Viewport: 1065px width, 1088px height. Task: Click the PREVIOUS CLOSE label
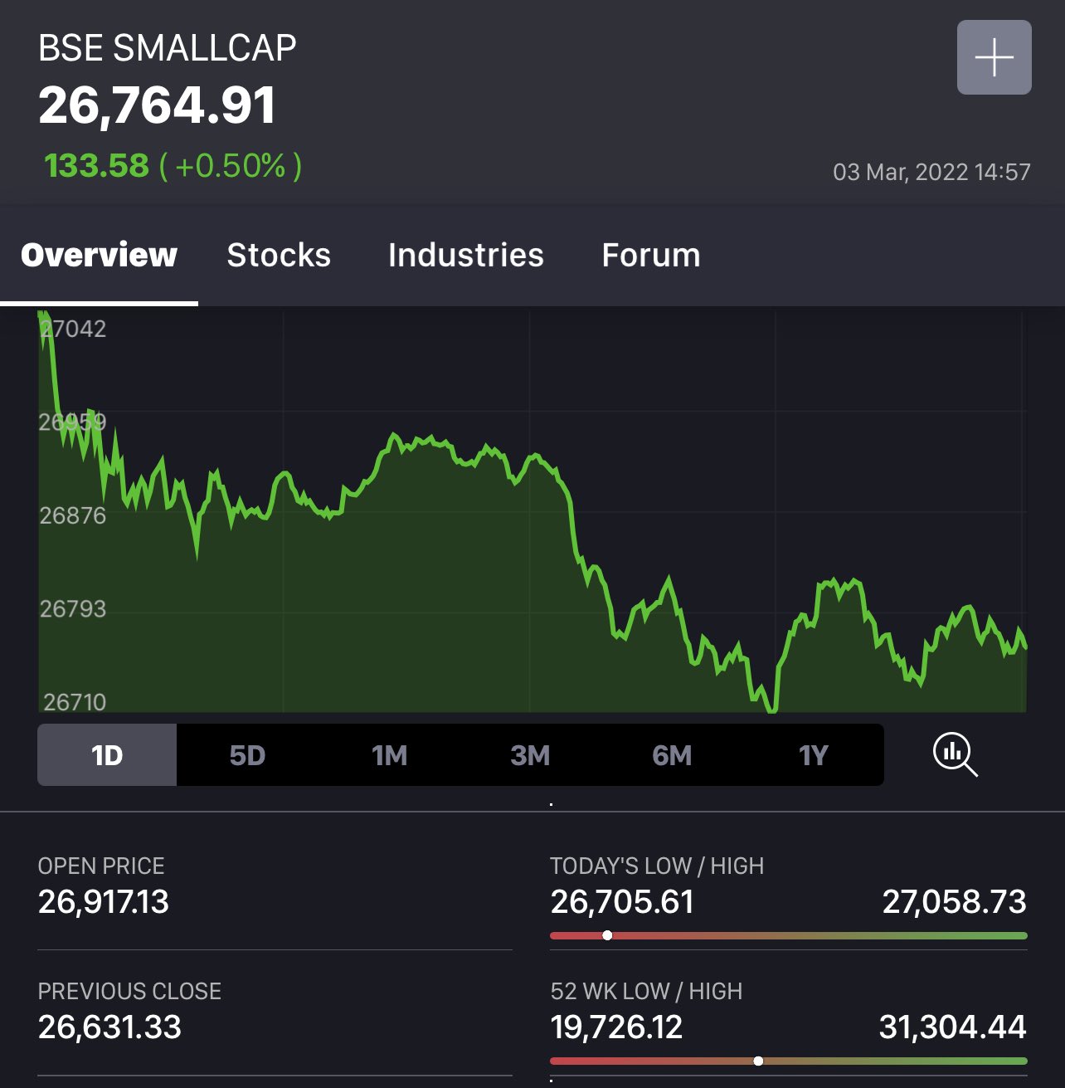(129, 991)
